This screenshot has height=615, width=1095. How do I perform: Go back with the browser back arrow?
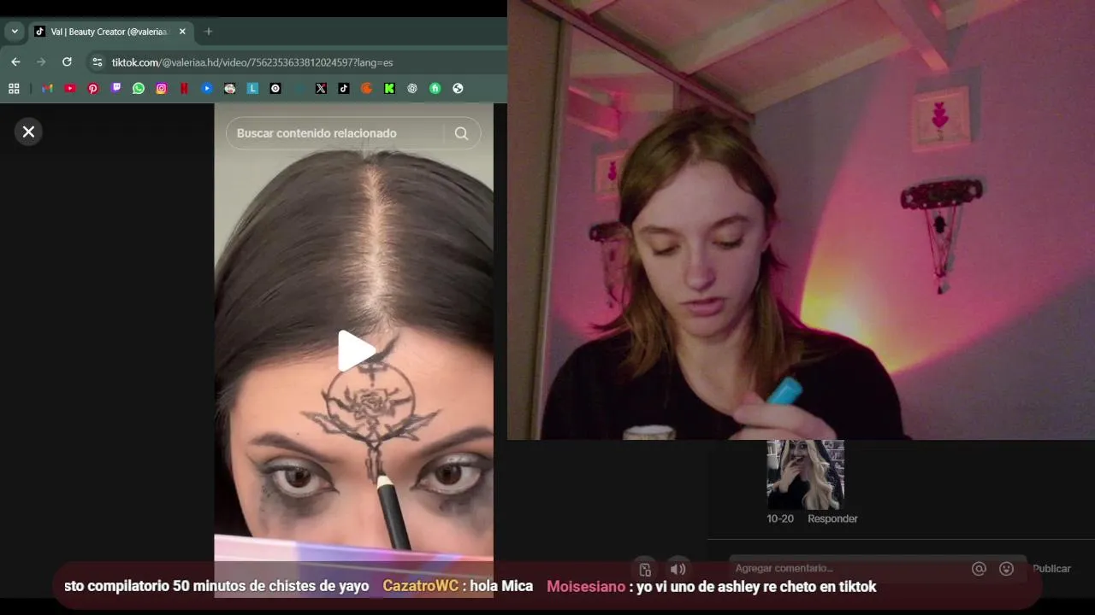point(15,62)
